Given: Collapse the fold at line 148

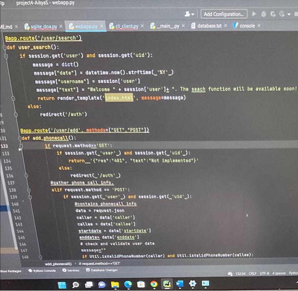Looking at the screenshot, I should (x=40, y=257).
